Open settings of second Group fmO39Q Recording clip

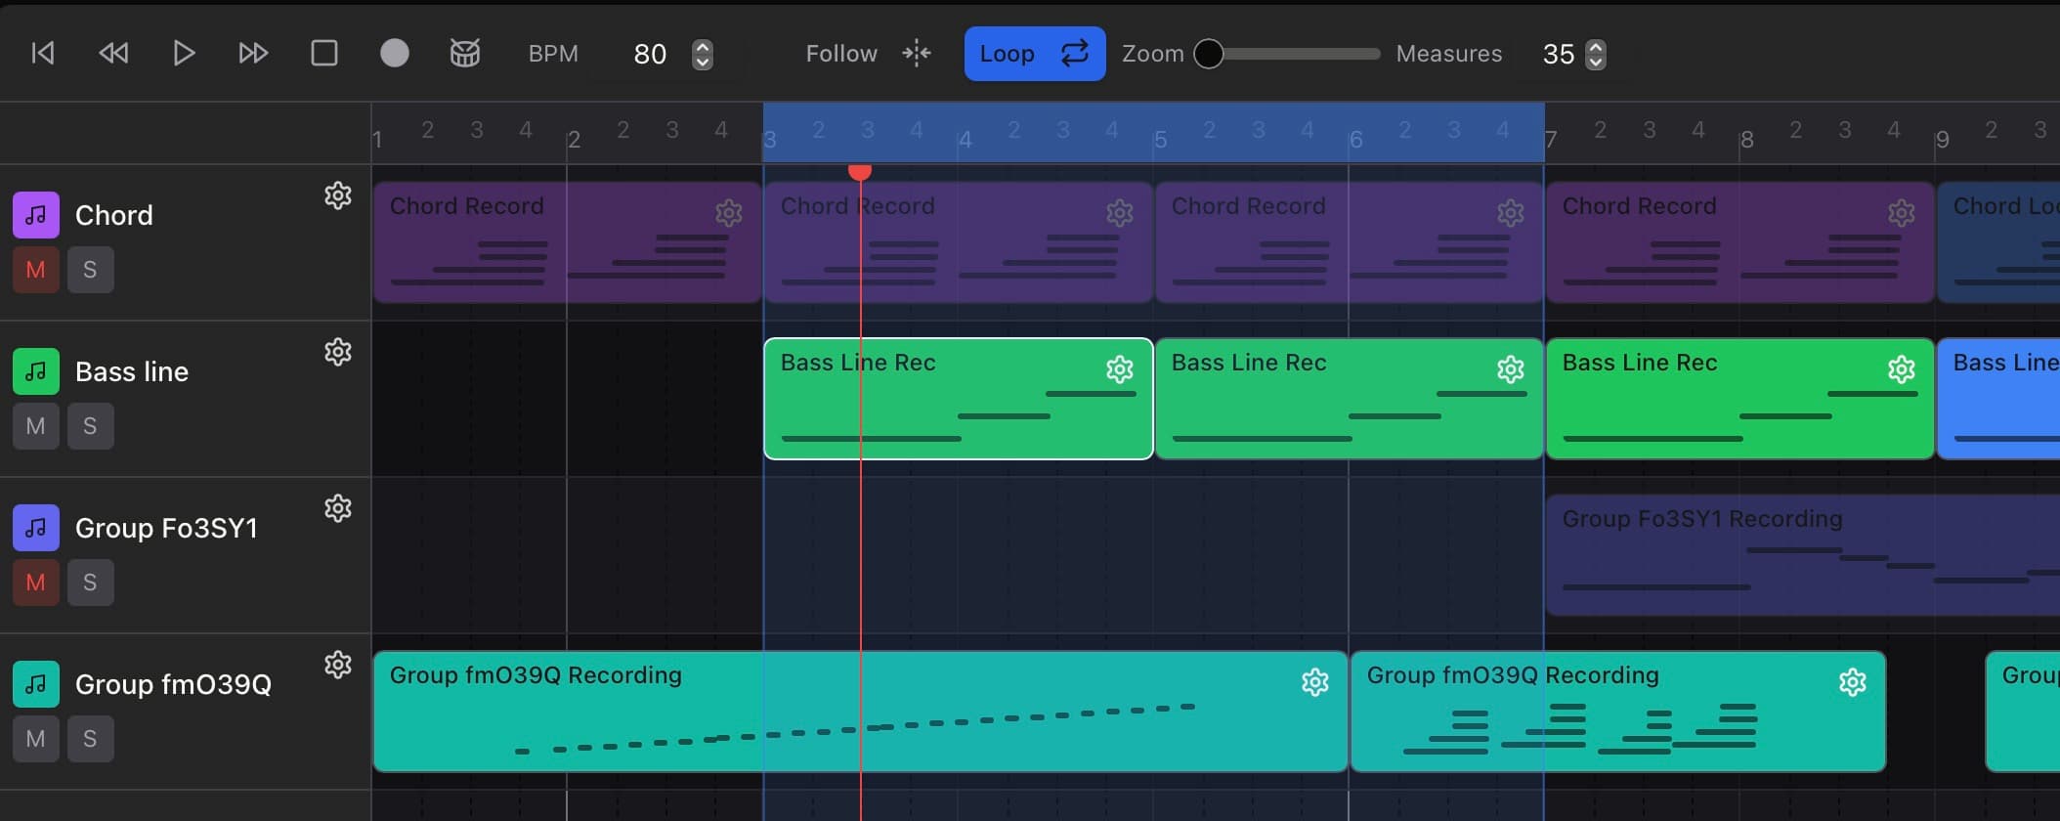click(x=1853, y=682)
